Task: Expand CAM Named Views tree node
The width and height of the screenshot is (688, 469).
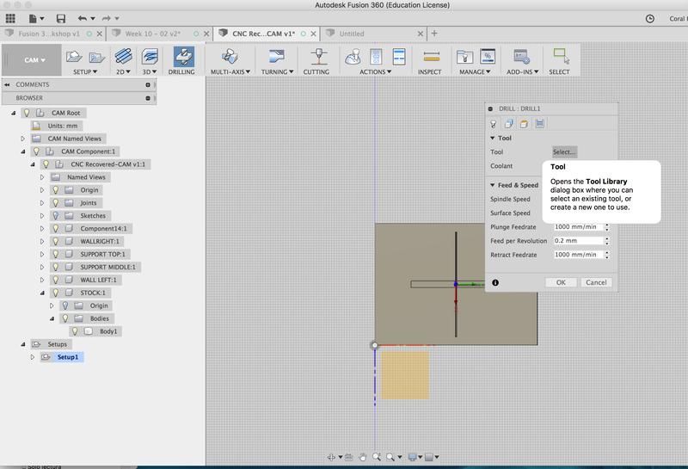Action: click(23, 139)
